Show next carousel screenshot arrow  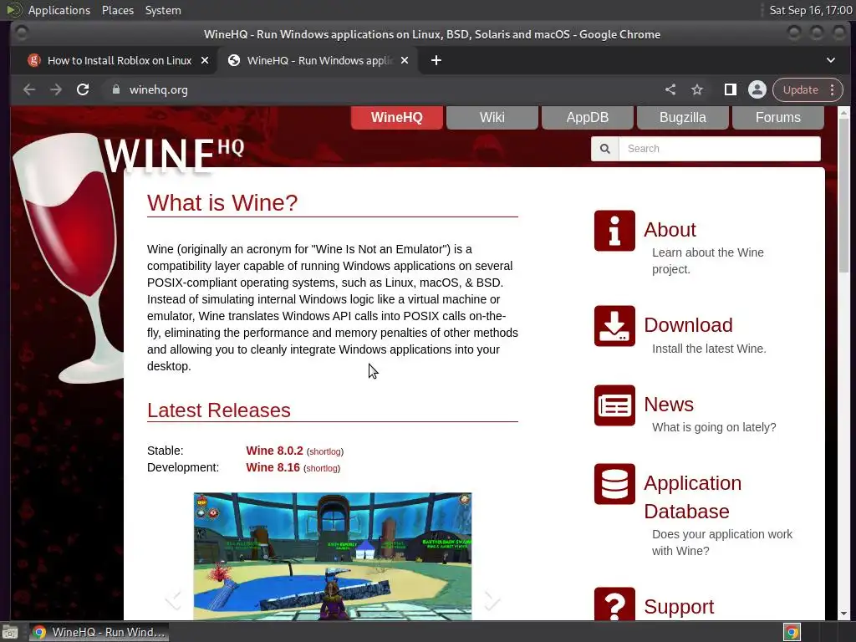(x=492, y=599)
